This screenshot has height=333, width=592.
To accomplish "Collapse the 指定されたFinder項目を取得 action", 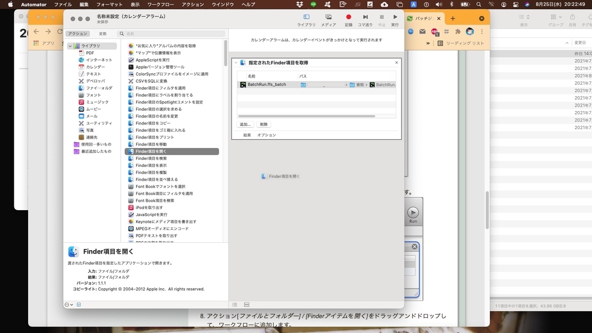I will click(236, 63).
